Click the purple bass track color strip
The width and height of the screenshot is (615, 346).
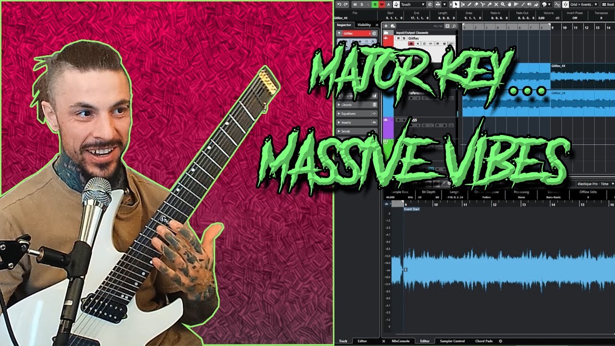pos(388,127)
